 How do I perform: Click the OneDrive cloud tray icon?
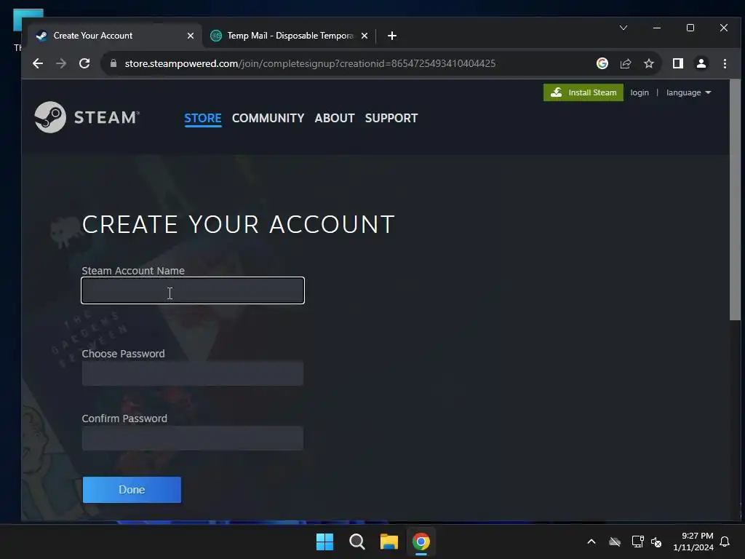point(615,542)
